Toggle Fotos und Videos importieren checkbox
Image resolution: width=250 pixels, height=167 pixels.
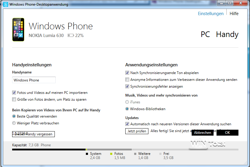[x=14, y=93]
